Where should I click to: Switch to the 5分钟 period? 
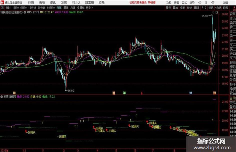tap(23, 8)
